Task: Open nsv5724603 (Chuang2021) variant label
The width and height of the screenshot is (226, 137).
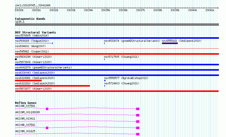Action: click(122, 83)
